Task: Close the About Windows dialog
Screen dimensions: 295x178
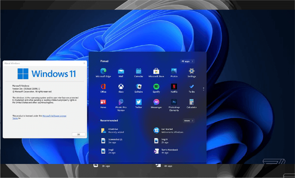Action: [x=84, y=63]
